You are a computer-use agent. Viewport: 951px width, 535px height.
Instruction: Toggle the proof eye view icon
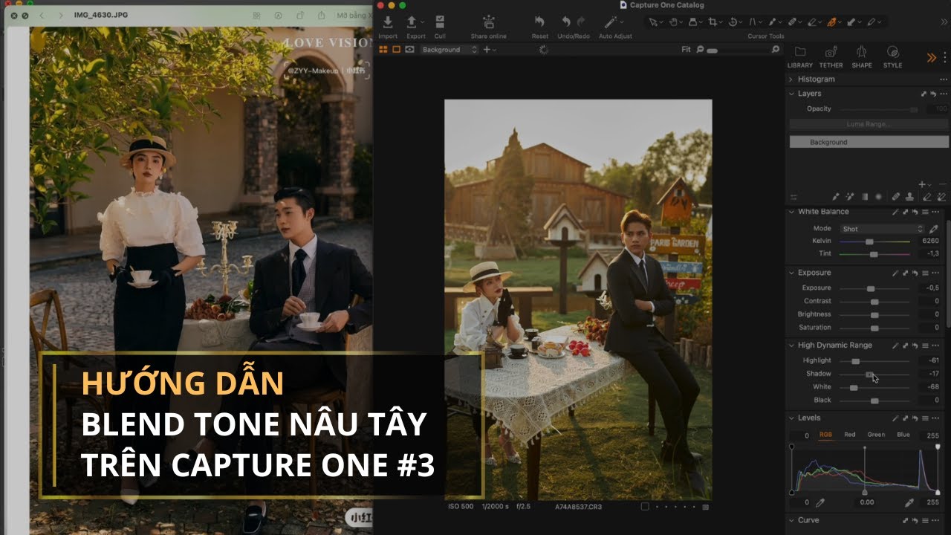[x=409, y=50]
